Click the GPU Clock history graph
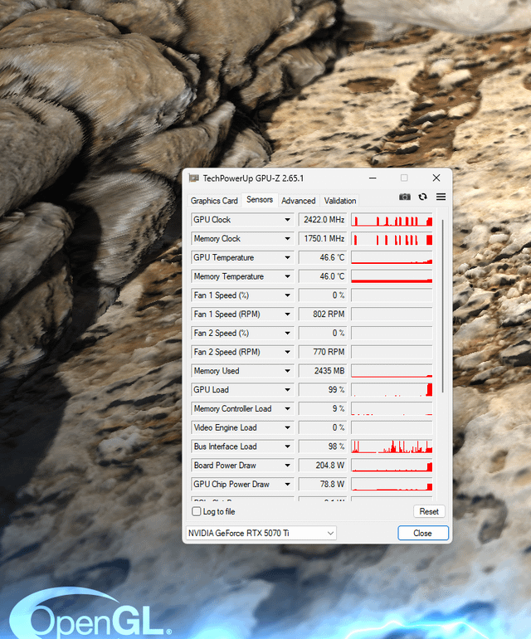531x639 pixels. [x=392, y=220]
